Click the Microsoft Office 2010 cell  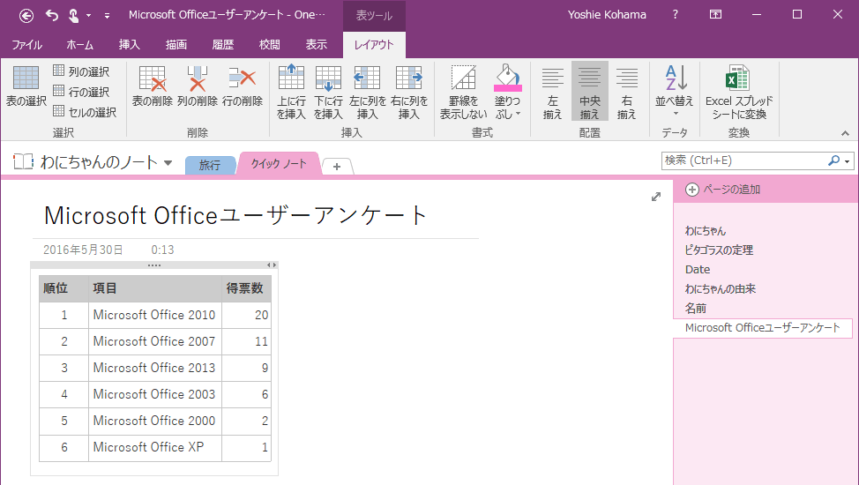(155, 315)
